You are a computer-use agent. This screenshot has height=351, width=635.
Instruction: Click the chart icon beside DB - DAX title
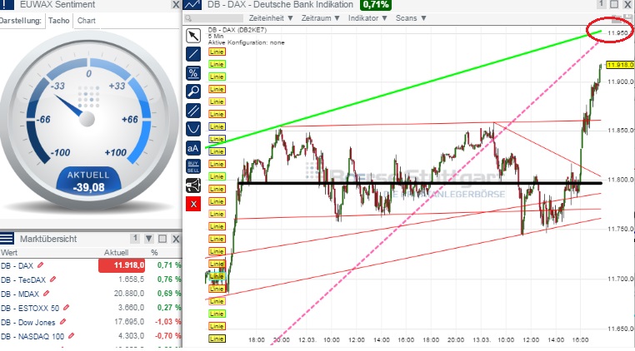tap(192, 4)
